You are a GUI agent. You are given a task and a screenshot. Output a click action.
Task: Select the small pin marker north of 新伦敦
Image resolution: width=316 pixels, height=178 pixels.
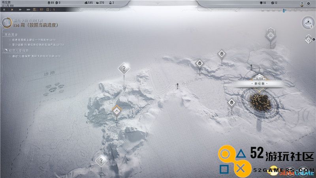[251, 67]
